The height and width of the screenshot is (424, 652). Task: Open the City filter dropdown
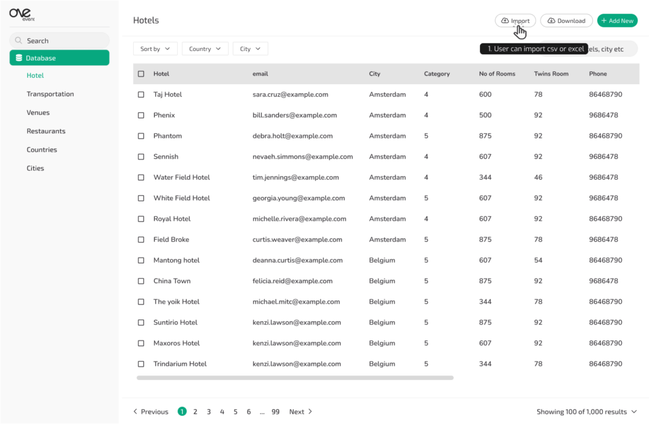tap(250, 49)
